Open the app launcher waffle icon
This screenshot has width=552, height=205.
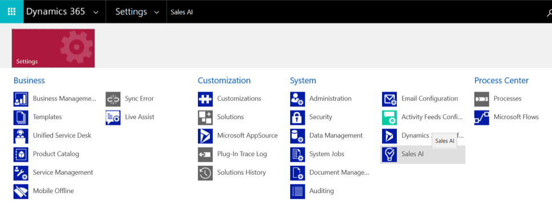point(11,11)
